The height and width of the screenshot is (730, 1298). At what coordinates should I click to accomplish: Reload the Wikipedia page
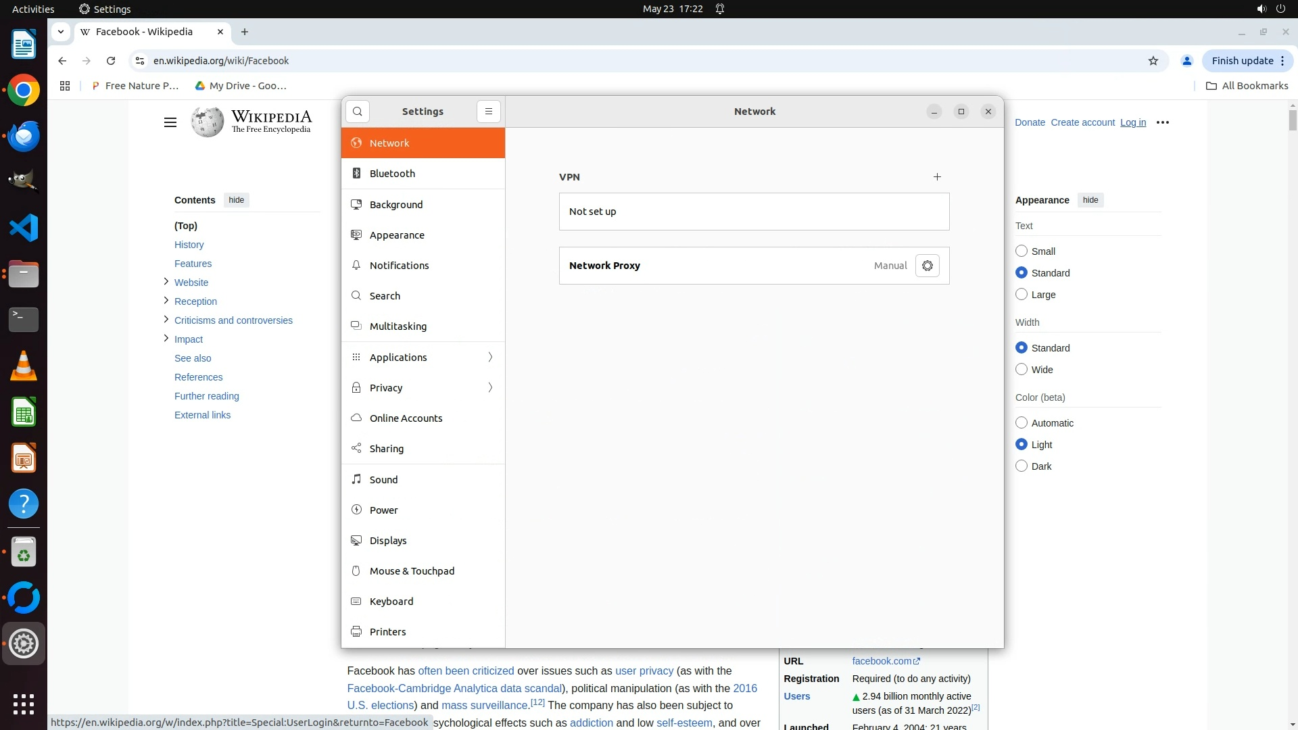(111, 61)
